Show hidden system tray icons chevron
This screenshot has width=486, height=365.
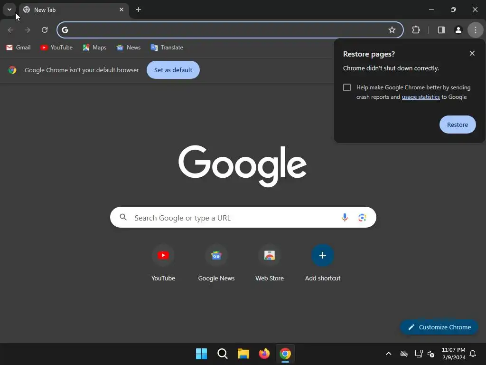[x=389, y=354]
